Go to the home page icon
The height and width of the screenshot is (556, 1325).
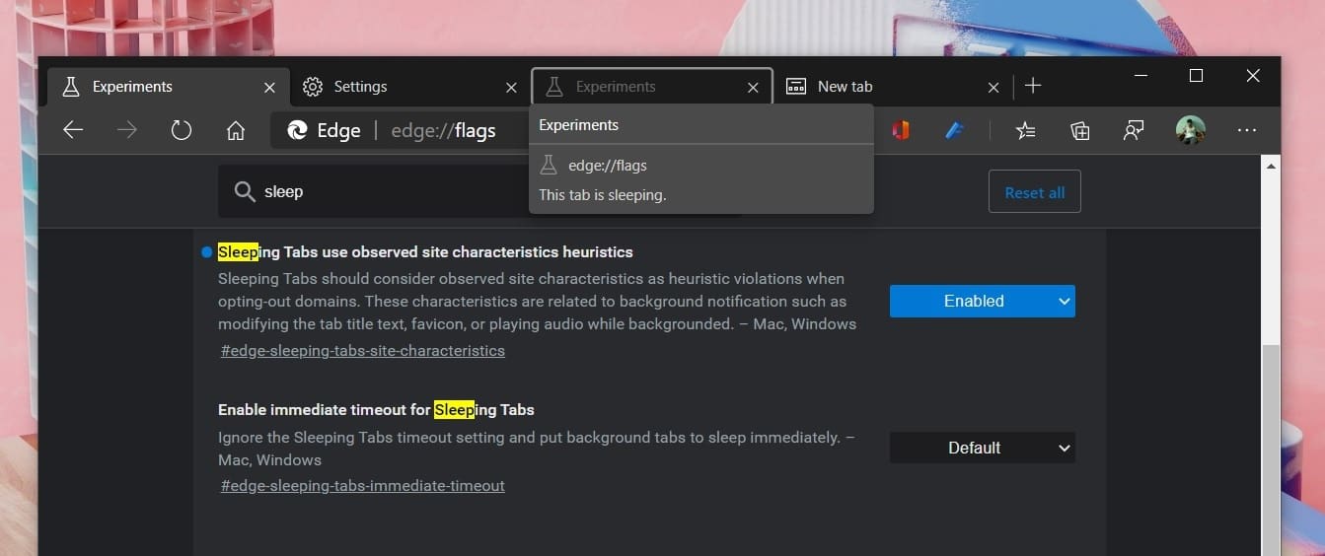[x=235, y=130]
